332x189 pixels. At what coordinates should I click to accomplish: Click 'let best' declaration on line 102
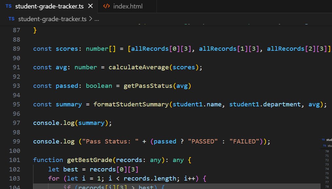[x=63, y=169]
